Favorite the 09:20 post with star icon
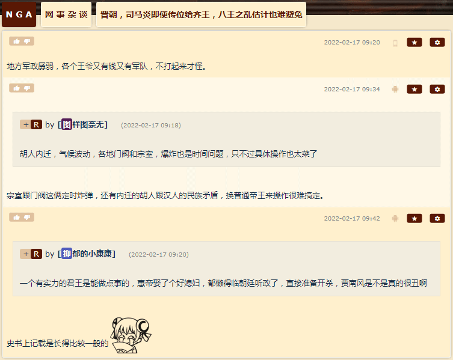 tap(414, 43)
